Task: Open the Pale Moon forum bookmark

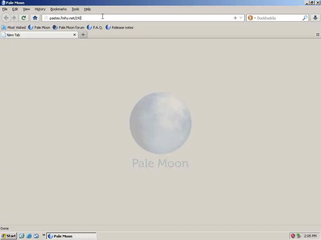Action: pyautogui.click(x=68, y=27)
